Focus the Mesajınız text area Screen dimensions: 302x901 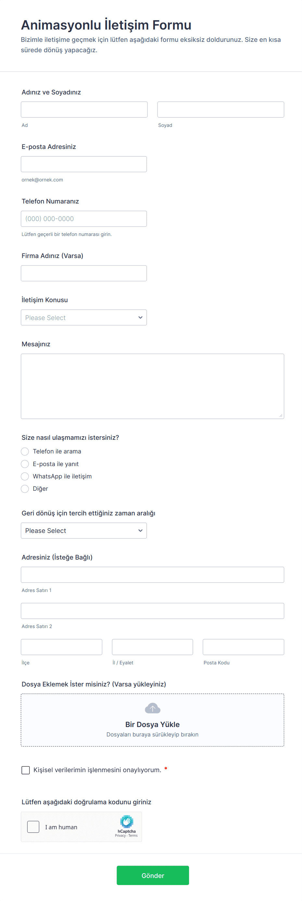pyautogui.click(x=152, y=386)
